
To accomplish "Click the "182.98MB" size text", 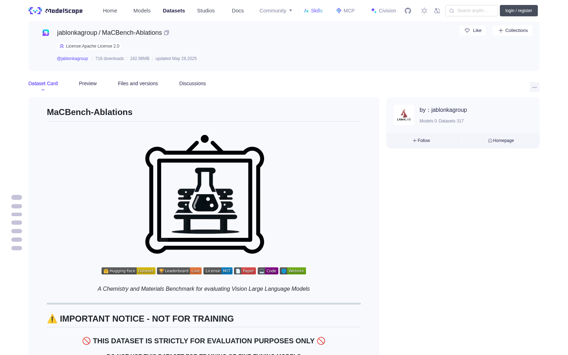I will pos(140,59).
